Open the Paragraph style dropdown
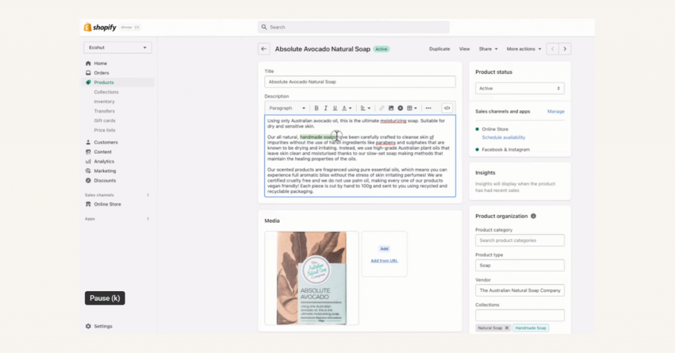This screenshot has height=353, width=675. (287, 109)
